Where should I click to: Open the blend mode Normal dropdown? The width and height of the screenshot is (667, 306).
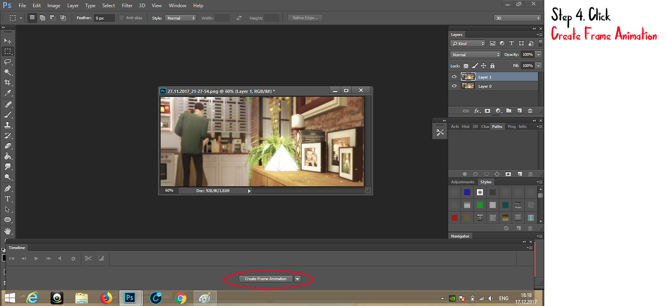point(475,55)
